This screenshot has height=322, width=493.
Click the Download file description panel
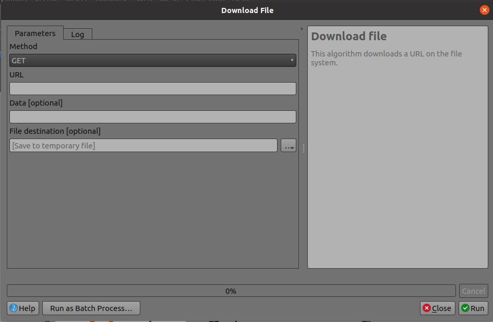(398, 146)
